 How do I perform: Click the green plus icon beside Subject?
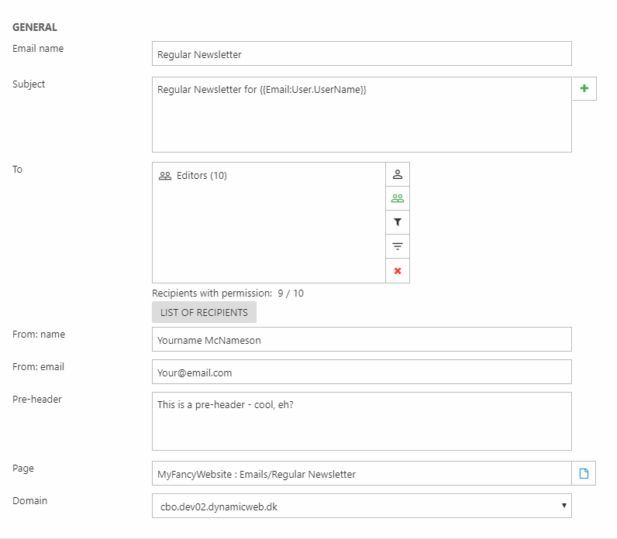(584, 88)
